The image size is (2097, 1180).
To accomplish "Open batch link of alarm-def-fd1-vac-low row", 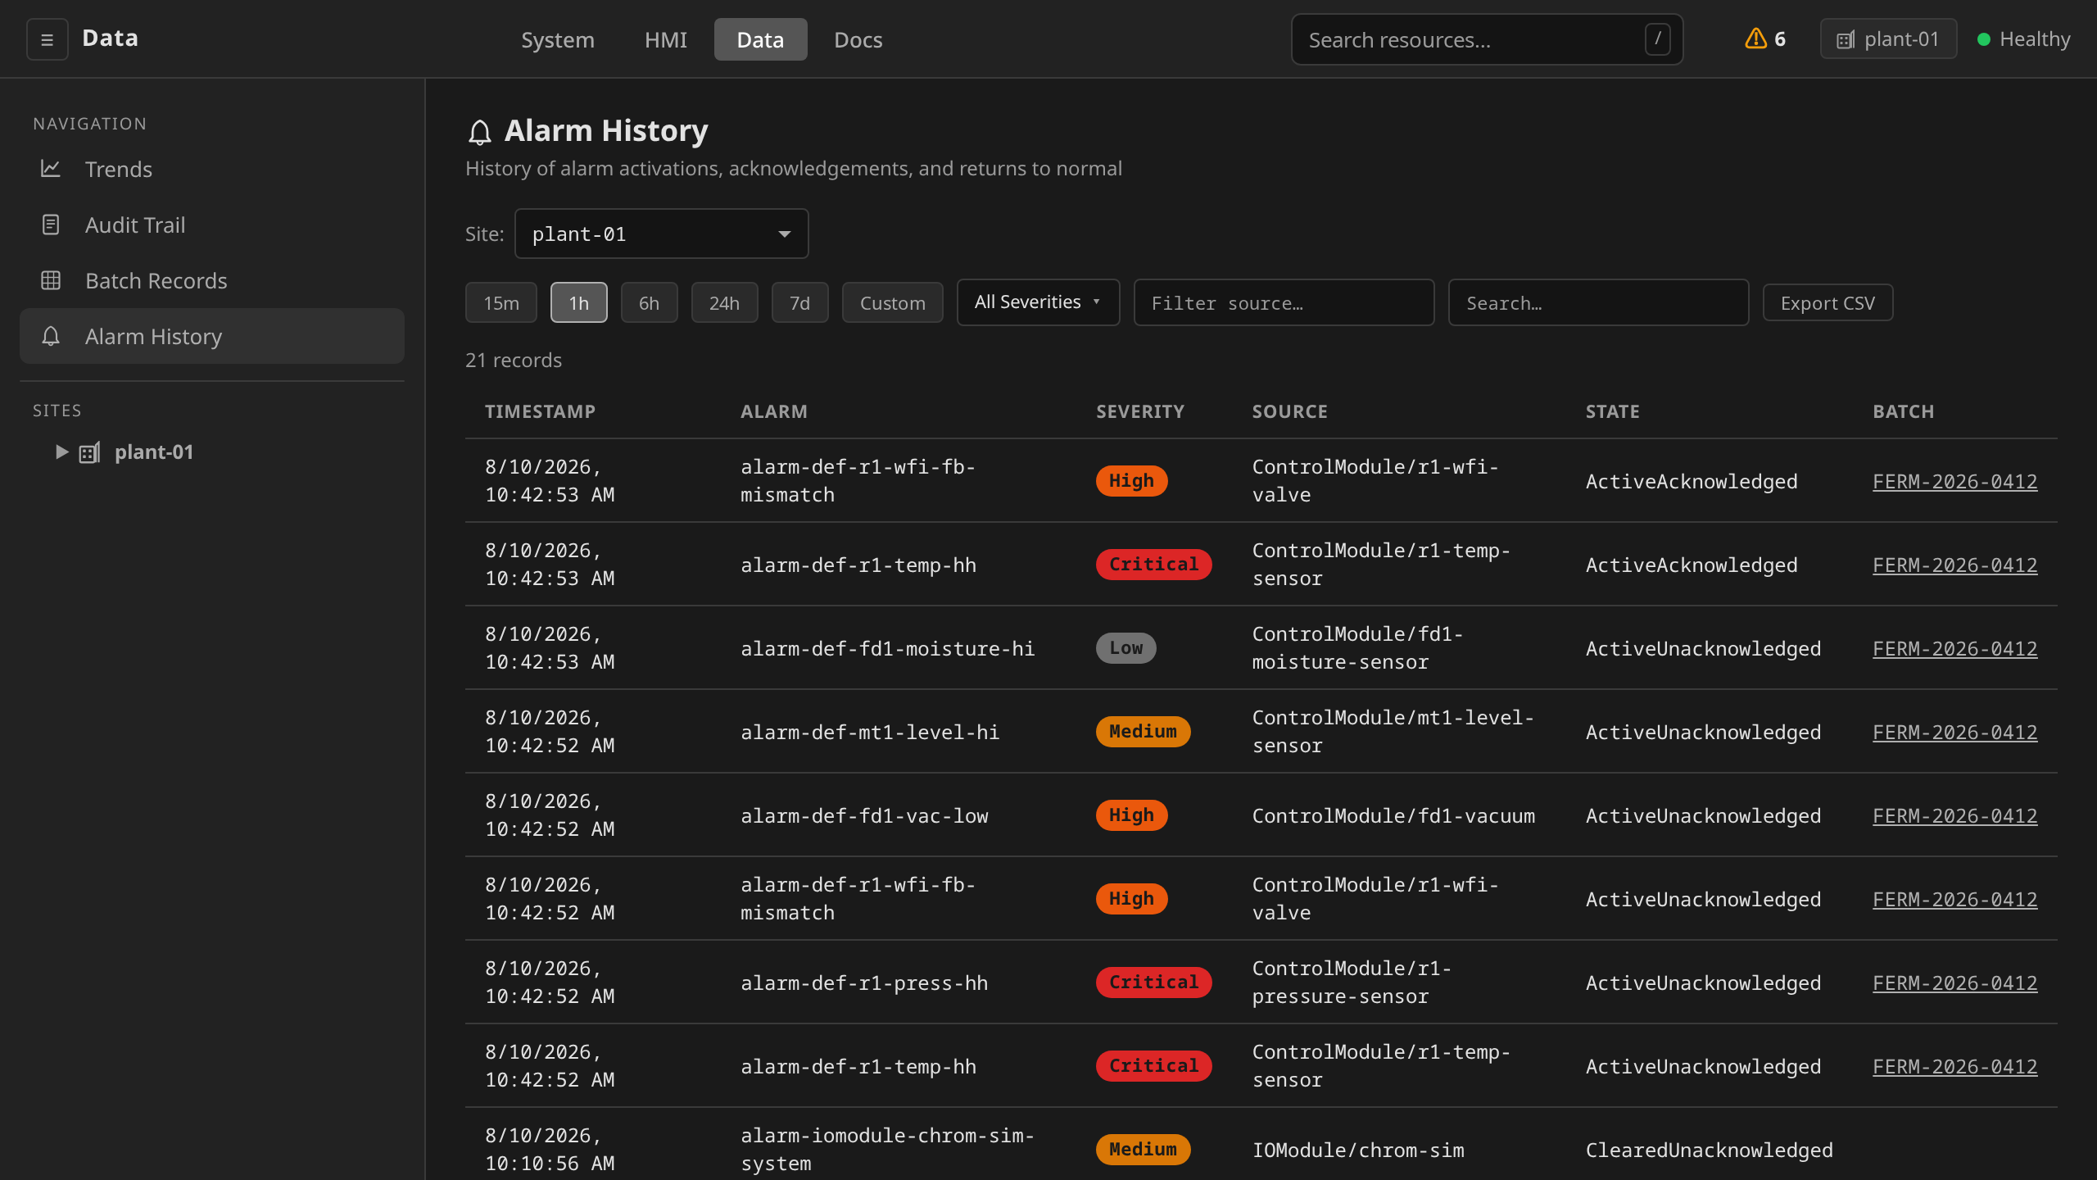I will pos(1954,816).
